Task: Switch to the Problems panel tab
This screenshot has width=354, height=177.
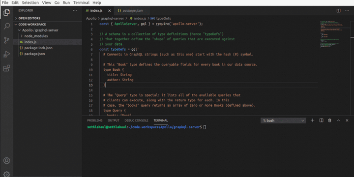Action: pyautogui.click(x=95, y=120)
